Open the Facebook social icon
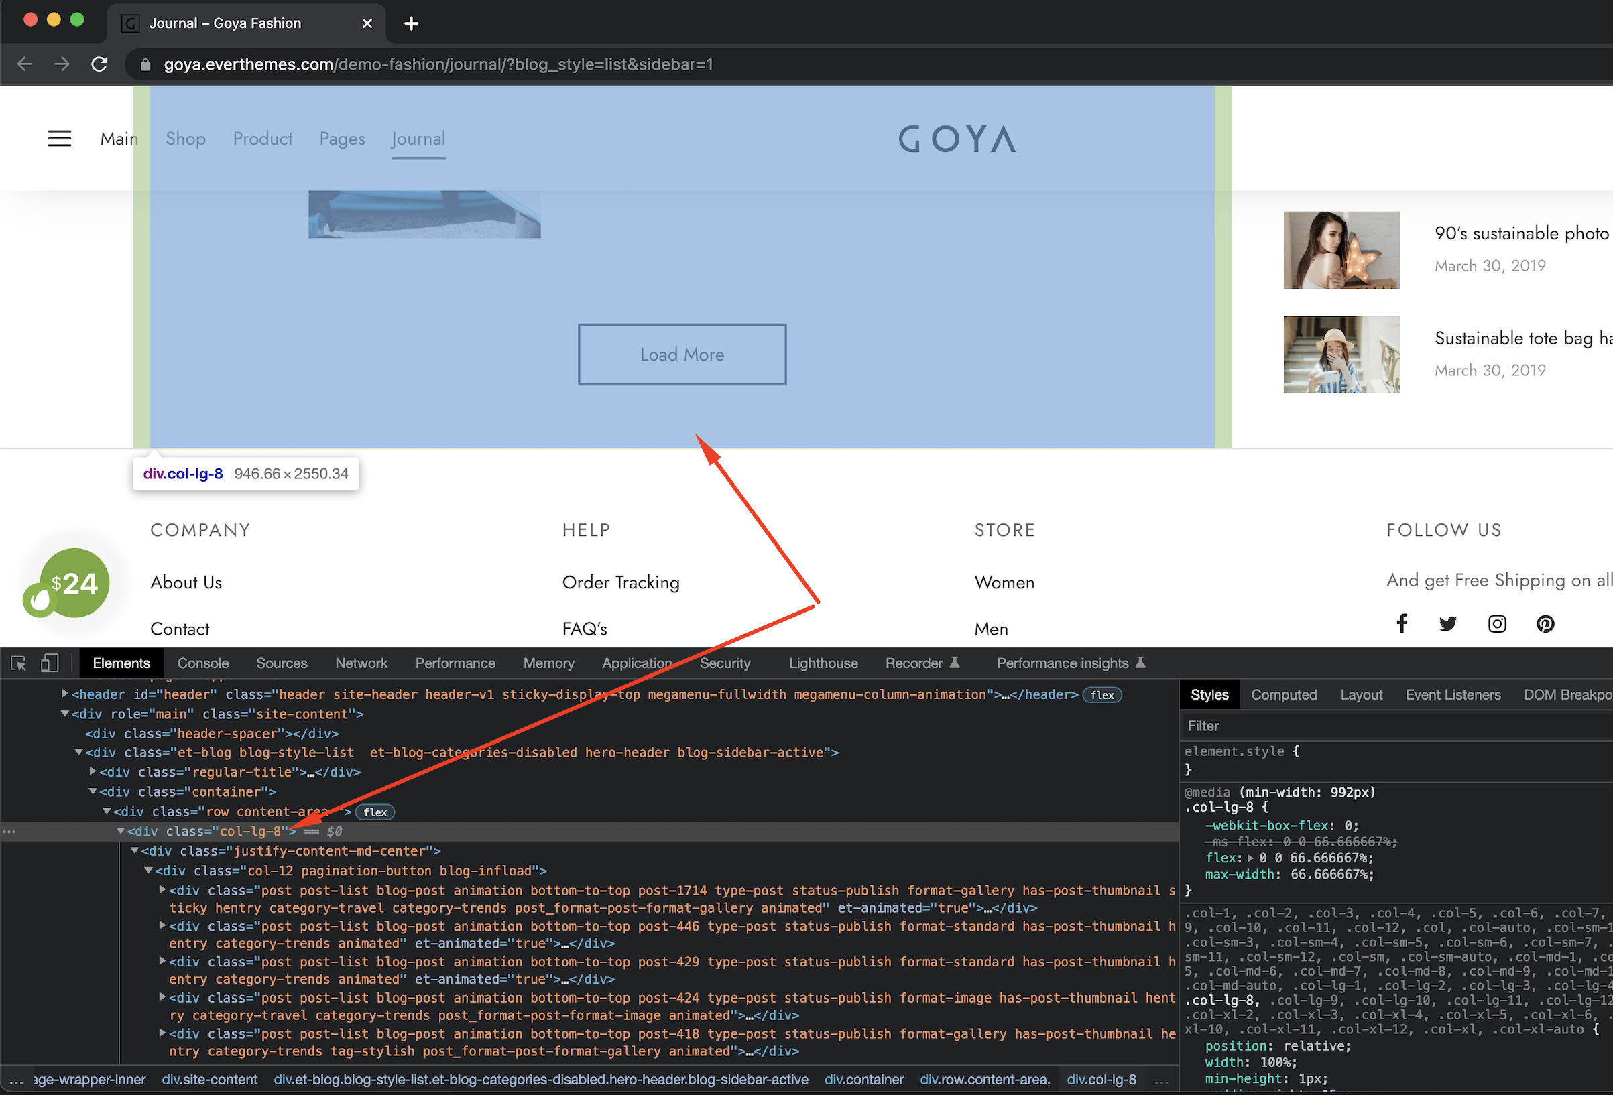 point(1401,623)
